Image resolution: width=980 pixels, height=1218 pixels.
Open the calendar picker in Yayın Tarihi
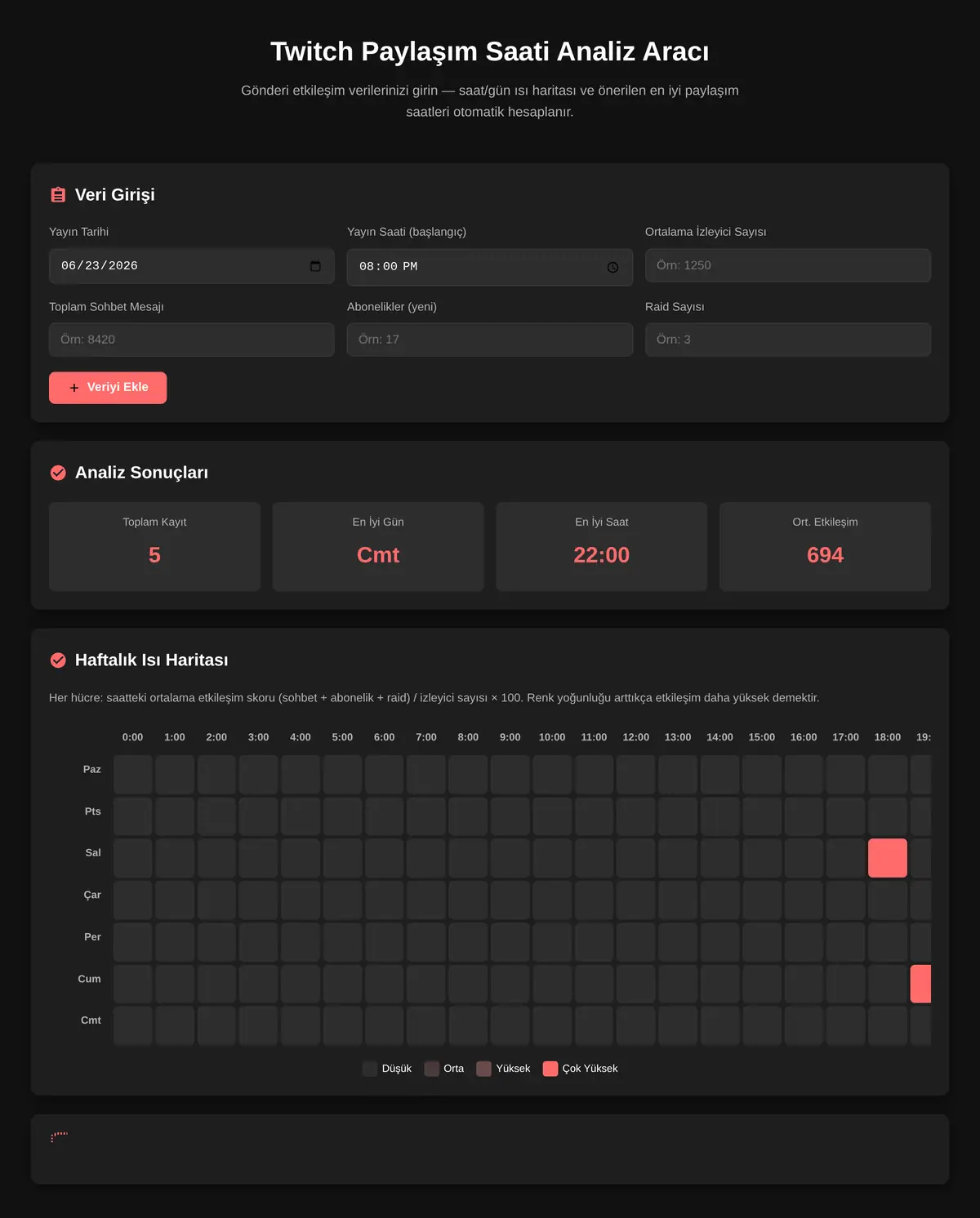[315, 266]
